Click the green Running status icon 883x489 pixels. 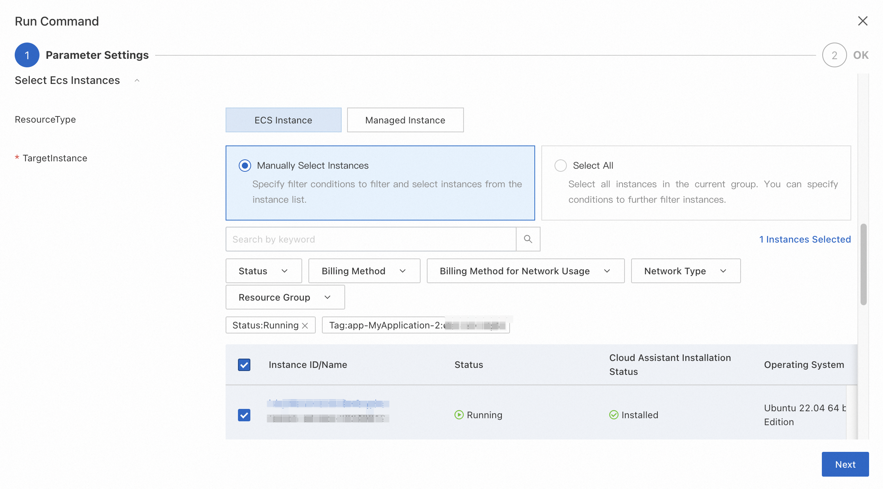point(459,415)
